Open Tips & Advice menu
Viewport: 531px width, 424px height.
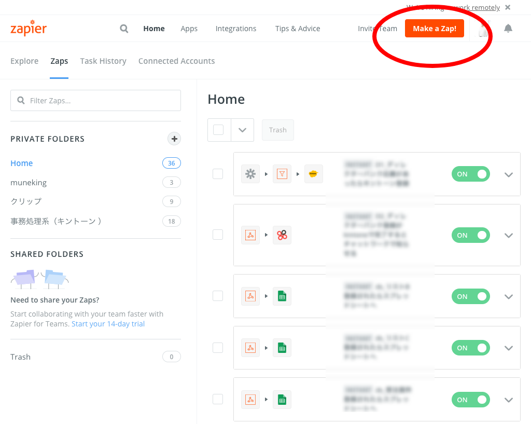(298, 29)
